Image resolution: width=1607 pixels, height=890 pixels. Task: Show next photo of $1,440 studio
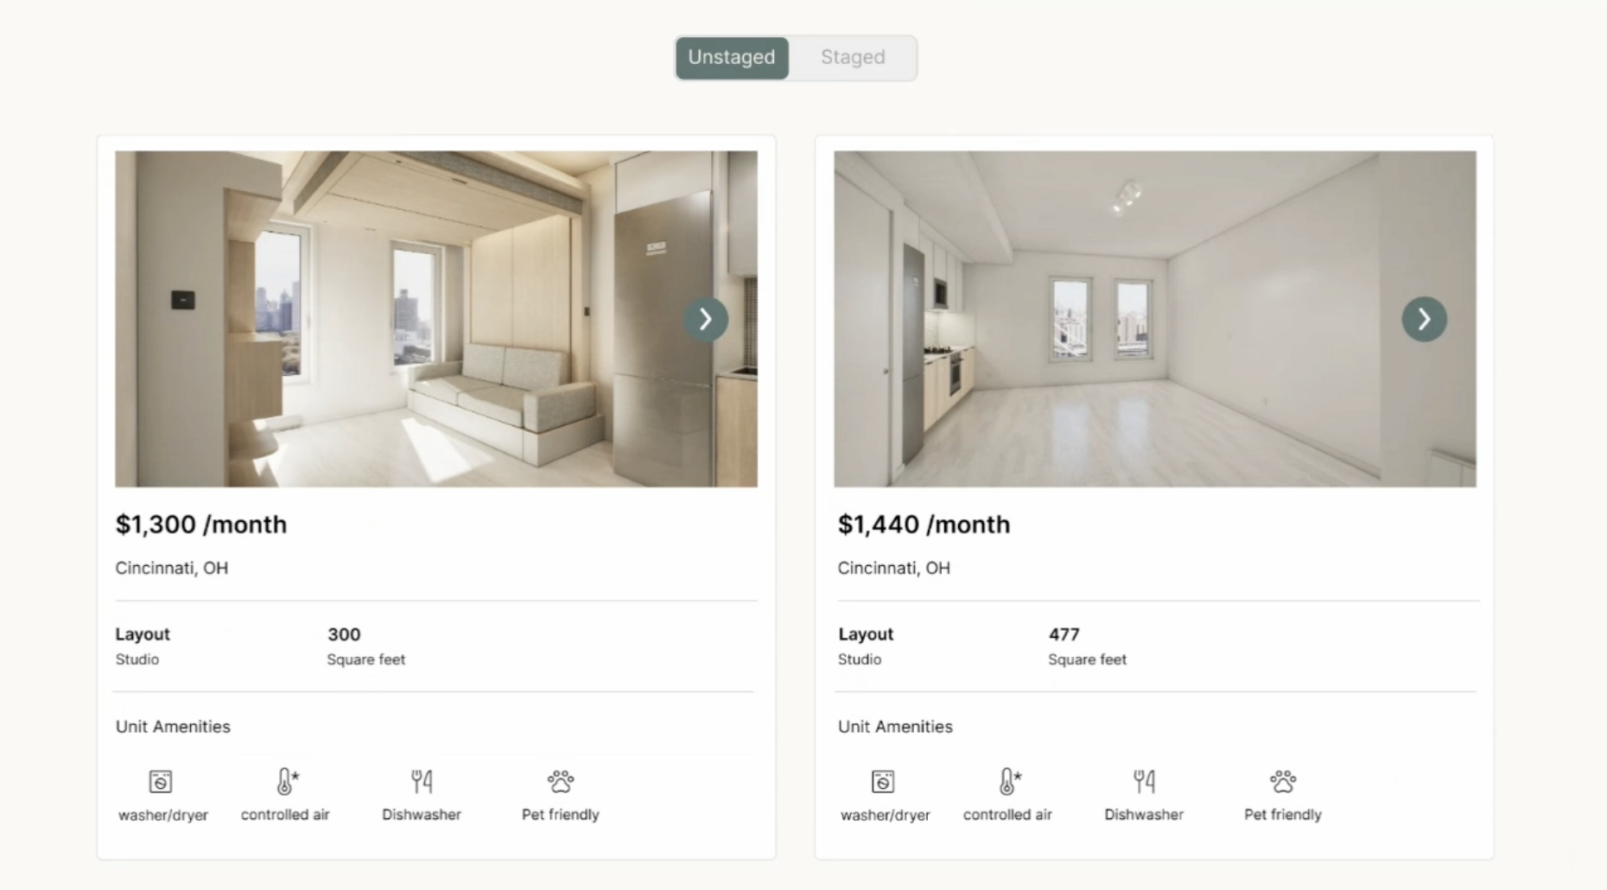1424,320
